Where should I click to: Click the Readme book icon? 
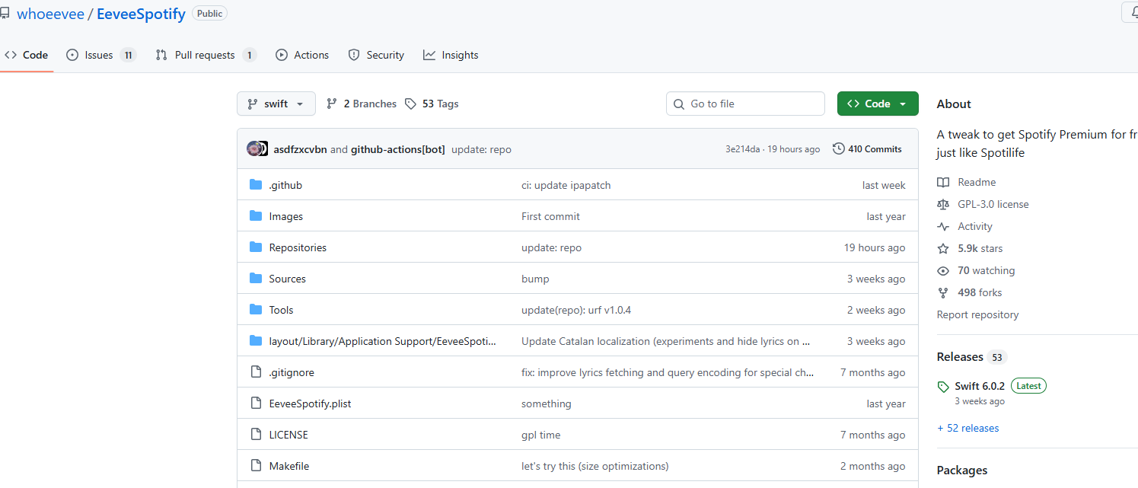click(x=943, y=182)
